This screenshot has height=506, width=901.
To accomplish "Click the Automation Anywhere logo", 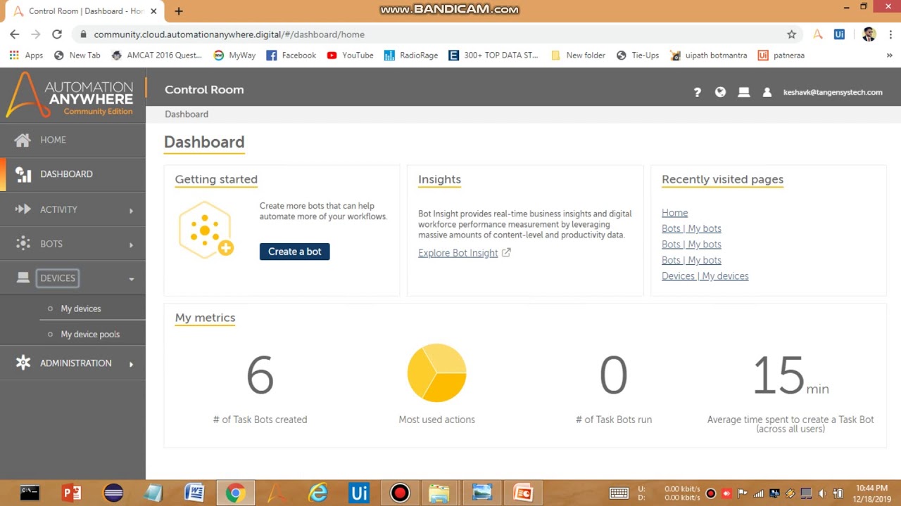I will (x=70, y=94).
